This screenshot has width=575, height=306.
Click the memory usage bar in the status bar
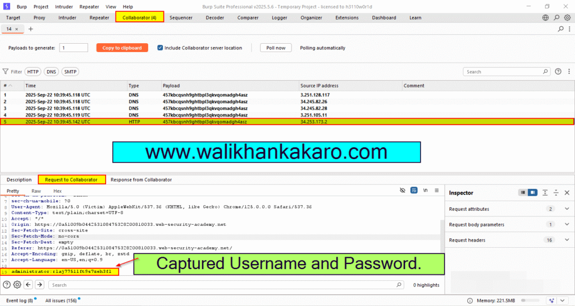click(x=530, y=300)
